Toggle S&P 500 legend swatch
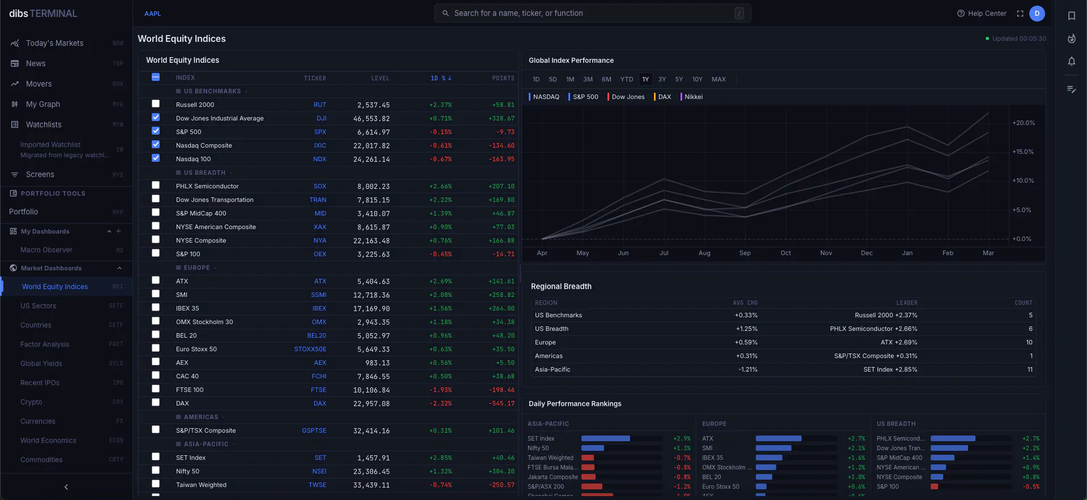The image size is (1087, 500). point(570,97)
